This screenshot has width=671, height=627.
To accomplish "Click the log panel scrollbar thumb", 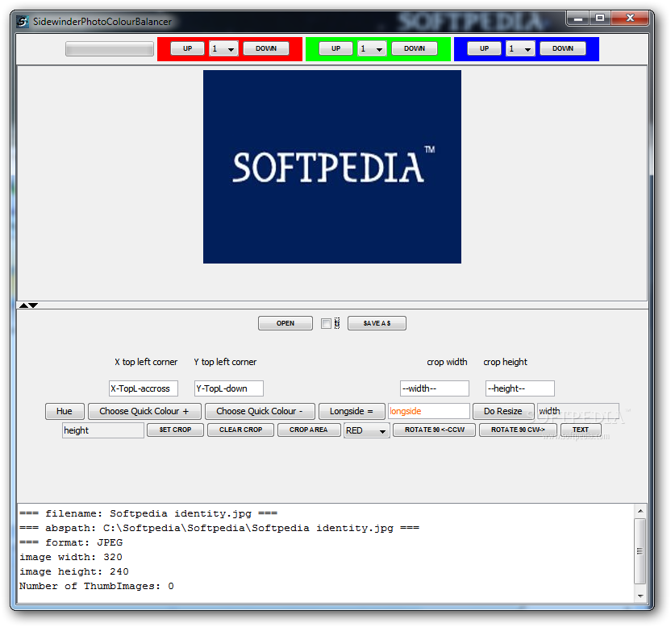I will point(640,551).
